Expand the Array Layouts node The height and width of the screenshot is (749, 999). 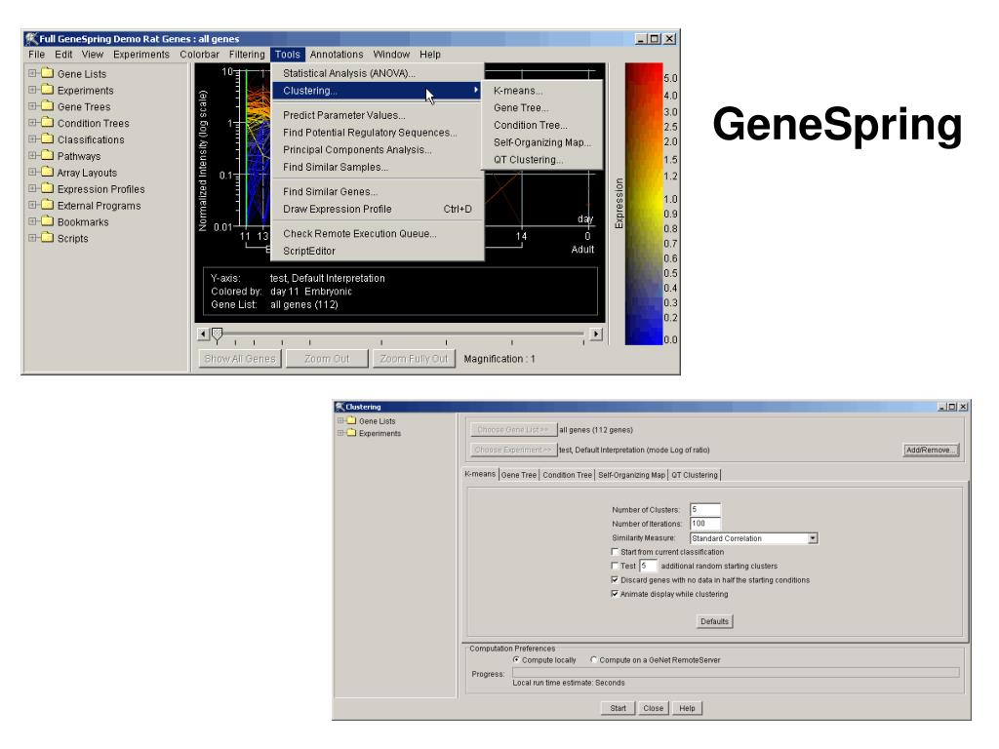32,173
